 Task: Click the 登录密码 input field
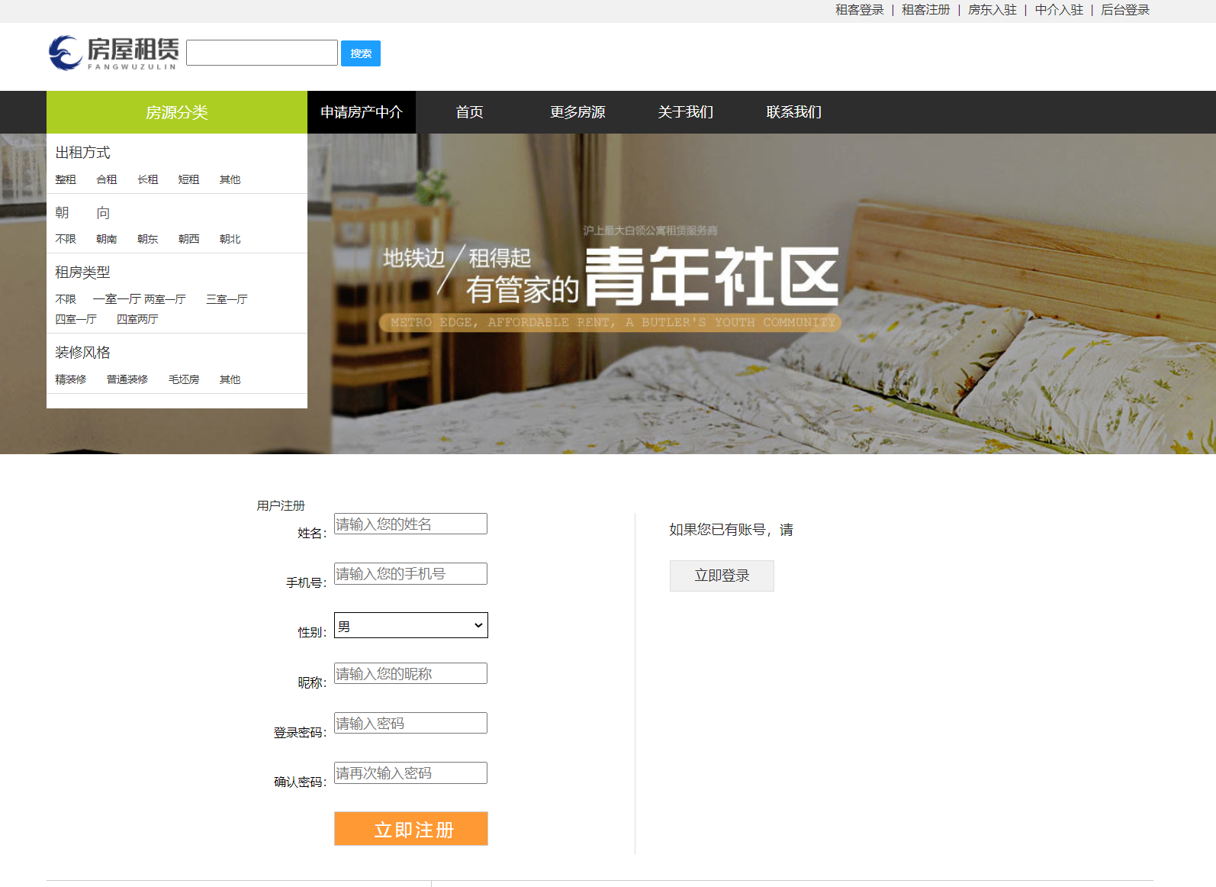(x=410, y=723)
